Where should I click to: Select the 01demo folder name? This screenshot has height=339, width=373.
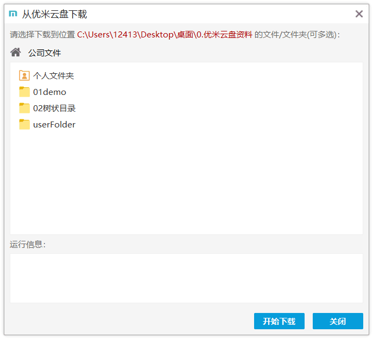point(49,92)
